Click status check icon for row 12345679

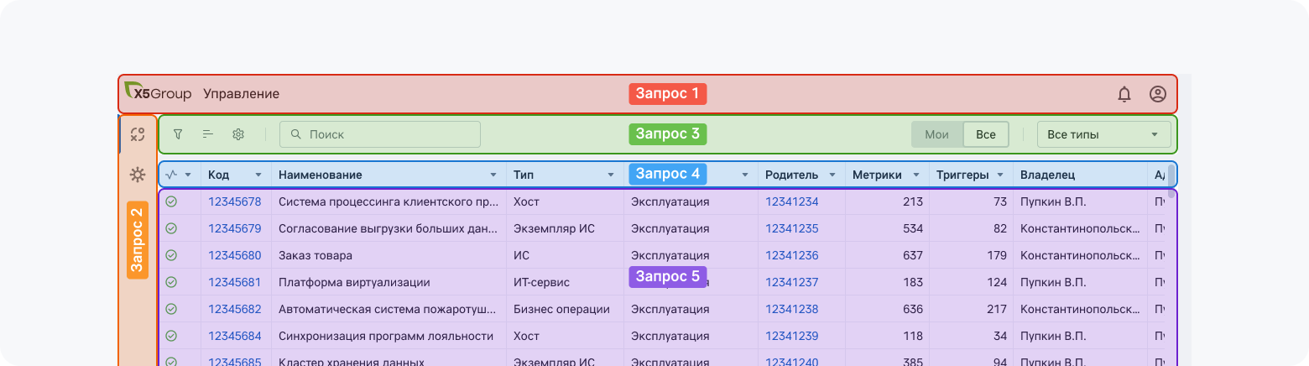click(171, 228)
